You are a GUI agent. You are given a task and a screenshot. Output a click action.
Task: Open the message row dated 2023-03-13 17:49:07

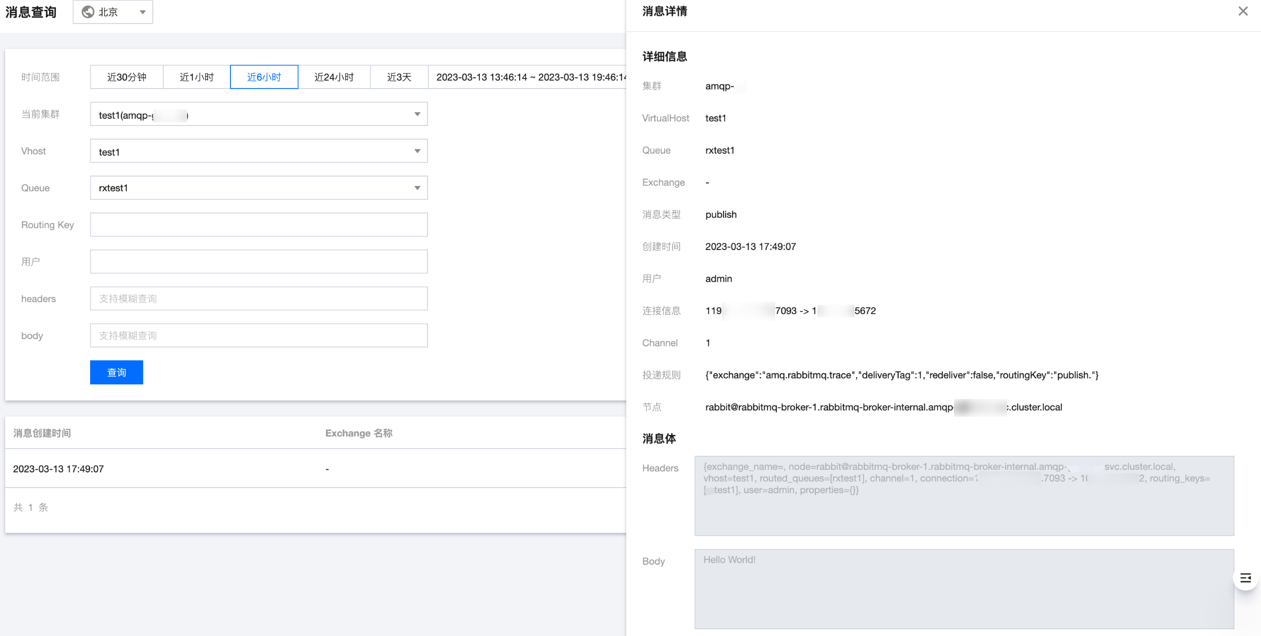click(x=58, y=469)
